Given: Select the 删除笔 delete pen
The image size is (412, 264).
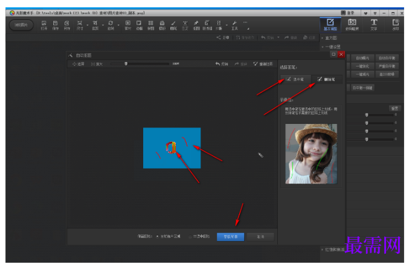Looking at the screenshot, I should tap(327, 79).
